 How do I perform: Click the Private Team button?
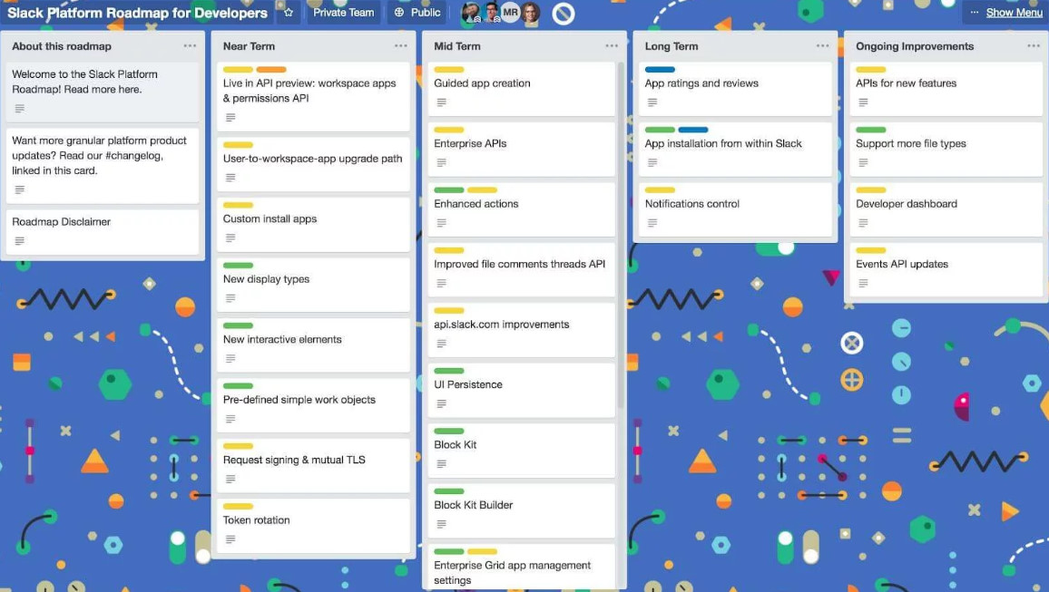click(343, 13)
